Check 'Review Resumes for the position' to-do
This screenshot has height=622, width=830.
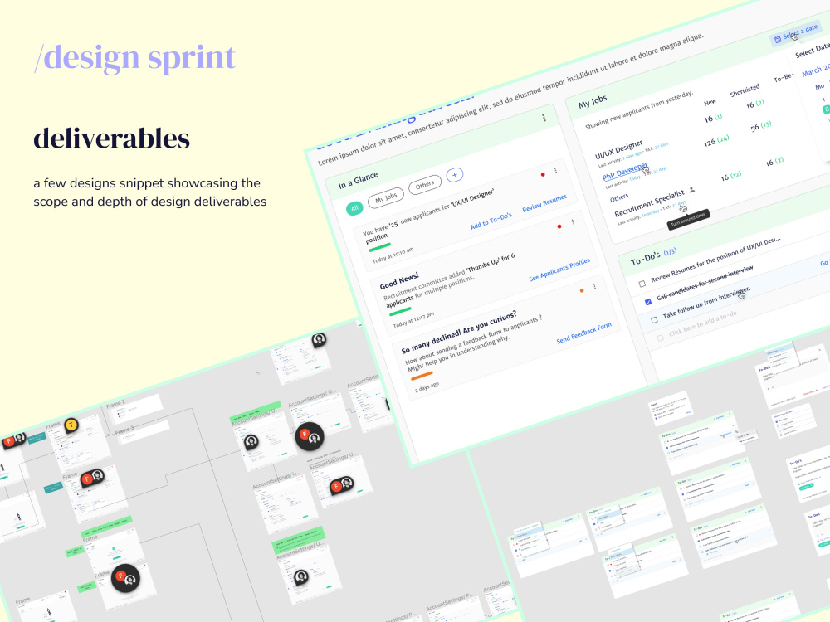point(642,284)
